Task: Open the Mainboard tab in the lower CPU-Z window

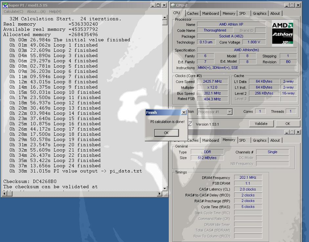Action: coord(210,140)
